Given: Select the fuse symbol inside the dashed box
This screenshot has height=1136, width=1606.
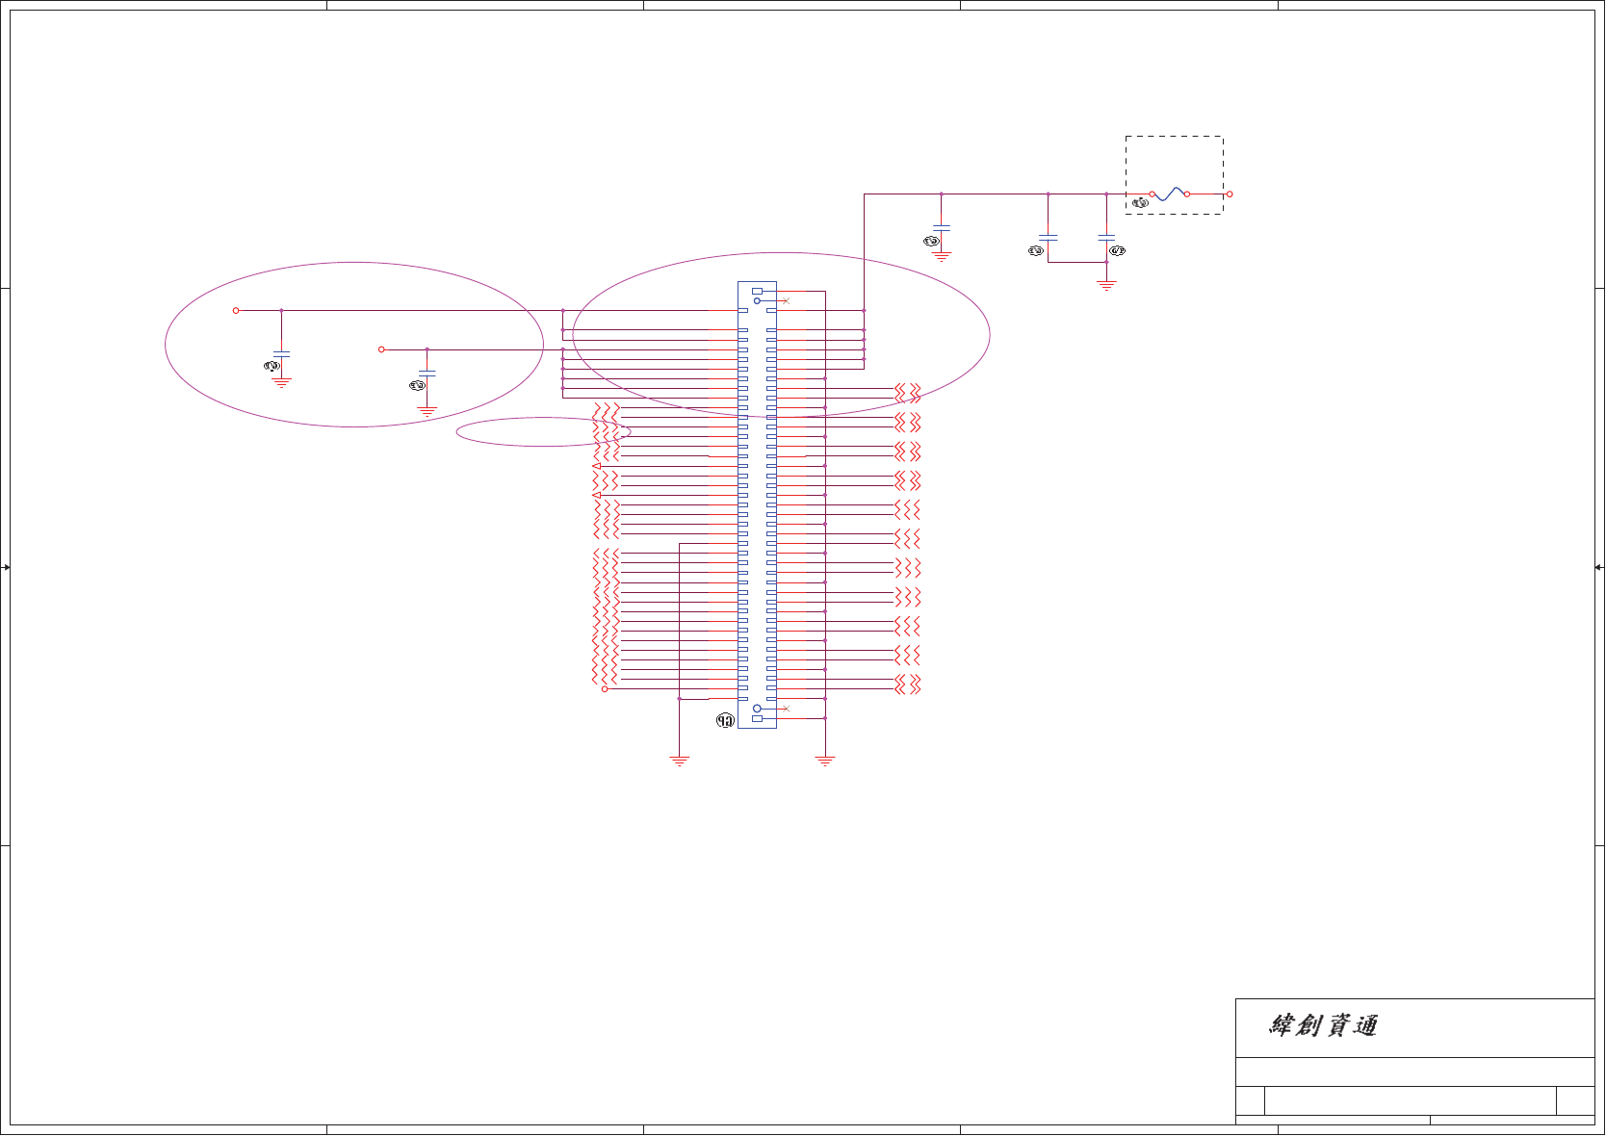Looking at the screenshot, I should click(1169, 194).
